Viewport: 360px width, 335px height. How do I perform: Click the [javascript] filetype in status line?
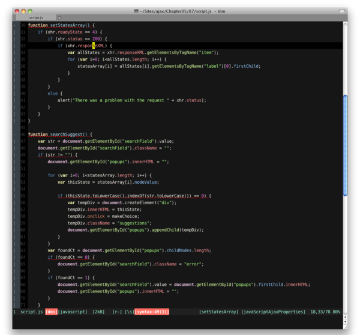point(73,312)
